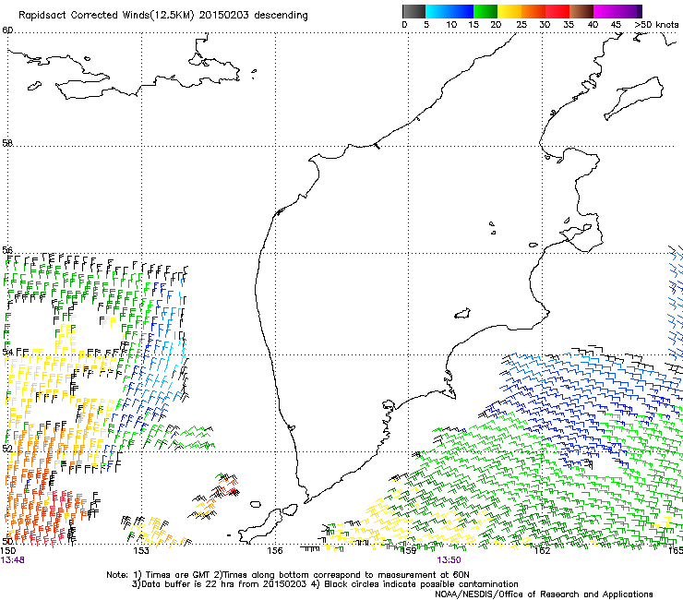
Task: Click the map title 'Rapidscat Corrected Winds(12.5KM)'
Action: [x=106, y=16]
